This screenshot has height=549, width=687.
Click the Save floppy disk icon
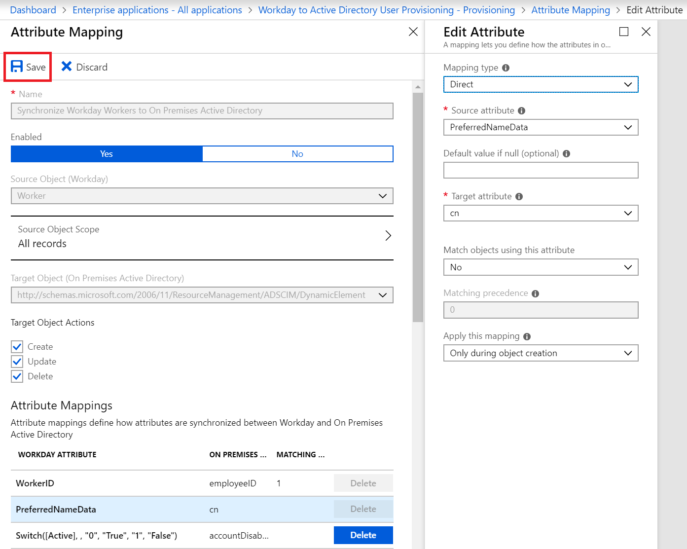tap(17, 67)
